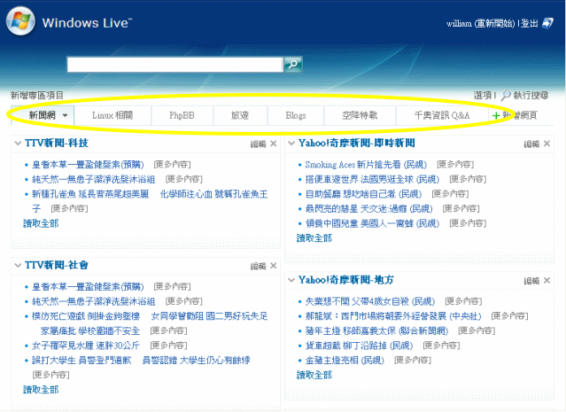
Task: Click 更多內容 beside Smoking Aces headline
Action: tap(455, 165)
